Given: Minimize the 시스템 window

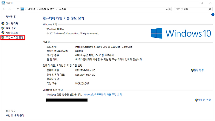Looking at the screenshot, I should point(193,3).
